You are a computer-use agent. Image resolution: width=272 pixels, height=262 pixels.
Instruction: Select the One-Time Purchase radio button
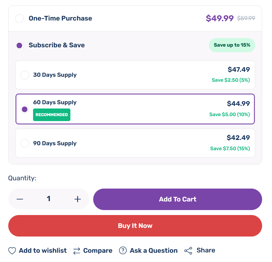(x=19, y=19)
